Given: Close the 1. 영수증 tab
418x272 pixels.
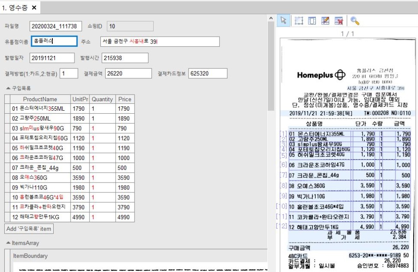Looking at the screenshot, I should click(34, 7).
